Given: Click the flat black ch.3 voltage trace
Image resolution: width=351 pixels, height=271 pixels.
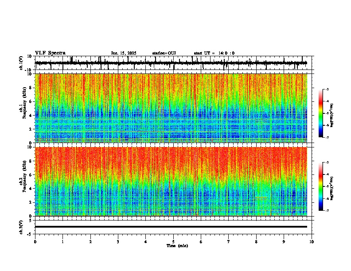Looking at the screenshot, I should (x=171, y=227).
